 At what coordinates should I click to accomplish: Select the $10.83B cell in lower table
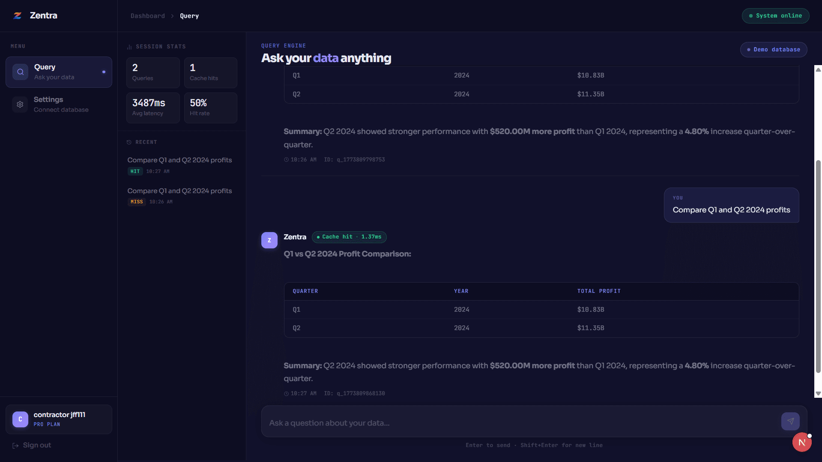(x=591, y=310)
